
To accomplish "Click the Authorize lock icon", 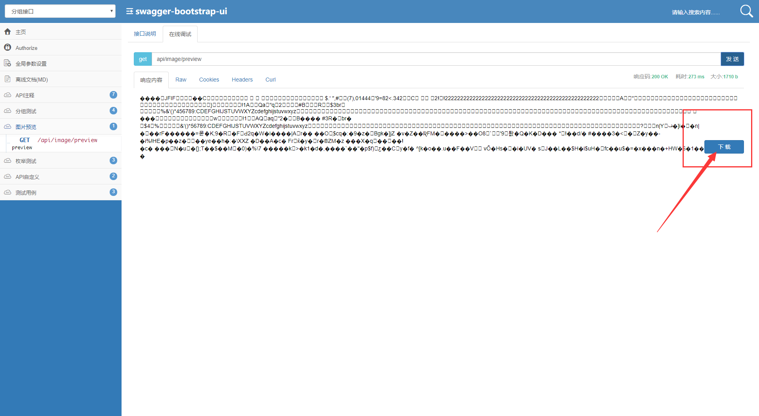I will point(7,47).
